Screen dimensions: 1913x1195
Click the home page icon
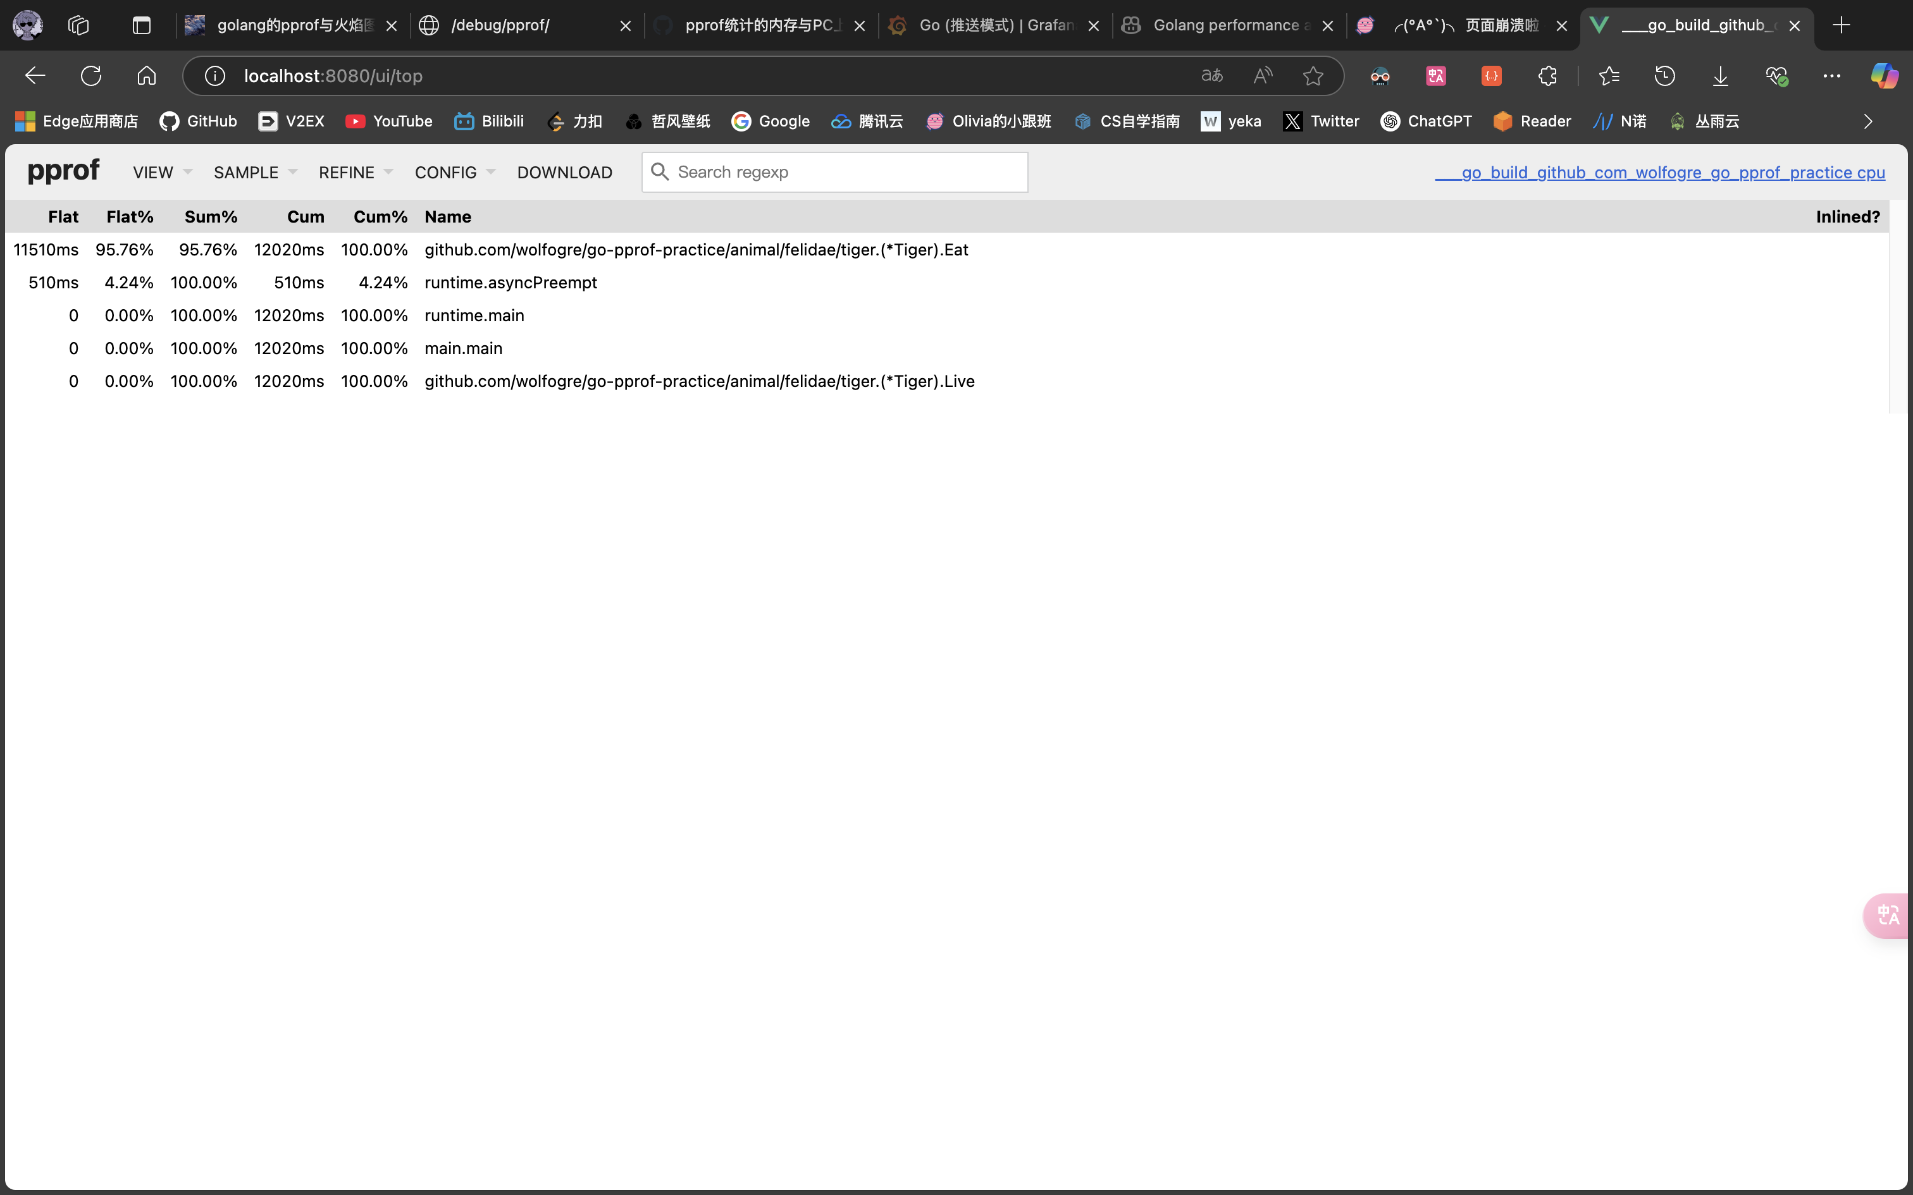click(x=146, y=76)
